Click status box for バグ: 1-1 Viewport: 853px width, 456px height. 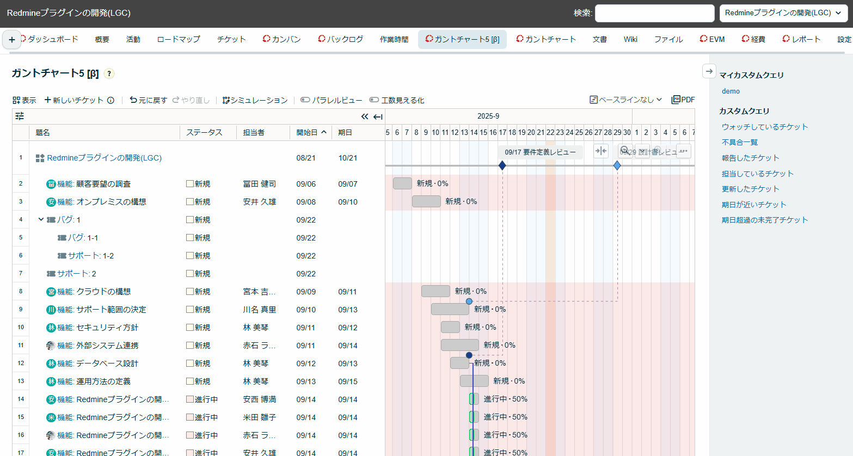[190, 238]
